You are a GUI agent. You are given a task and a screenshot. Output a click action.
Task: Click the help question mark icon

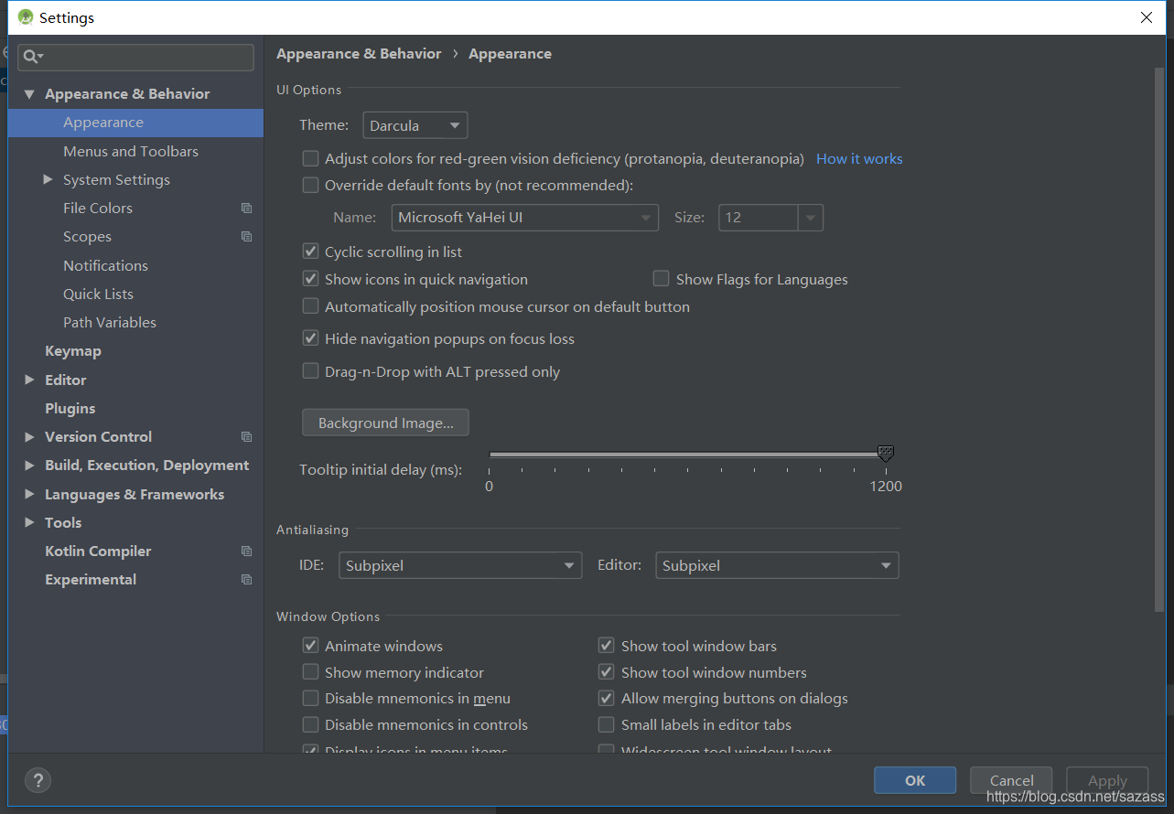pos(38,780)
